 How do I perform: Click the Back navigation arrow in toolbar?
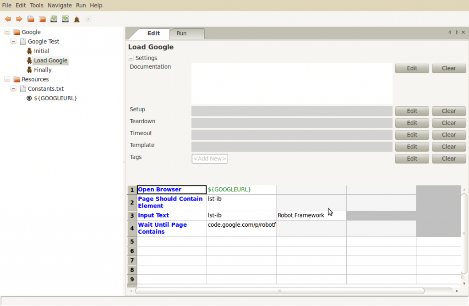click(8, 19)
